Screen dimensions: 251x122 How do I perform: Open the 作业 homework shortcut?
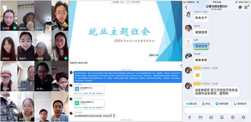206,104
